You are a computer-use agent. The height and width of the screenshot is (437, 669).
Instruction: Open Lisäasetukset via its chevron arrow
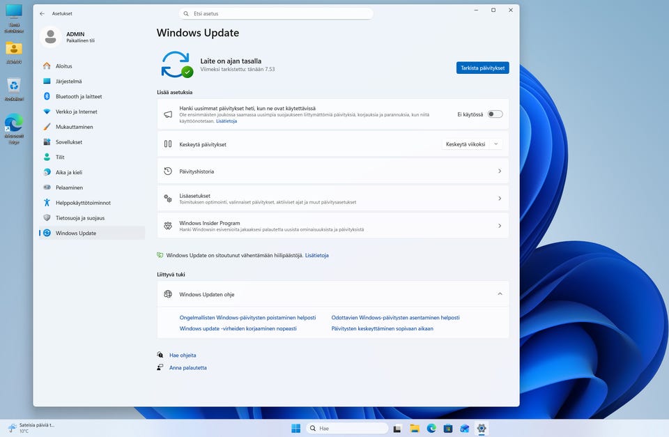[x=500, y=199]
